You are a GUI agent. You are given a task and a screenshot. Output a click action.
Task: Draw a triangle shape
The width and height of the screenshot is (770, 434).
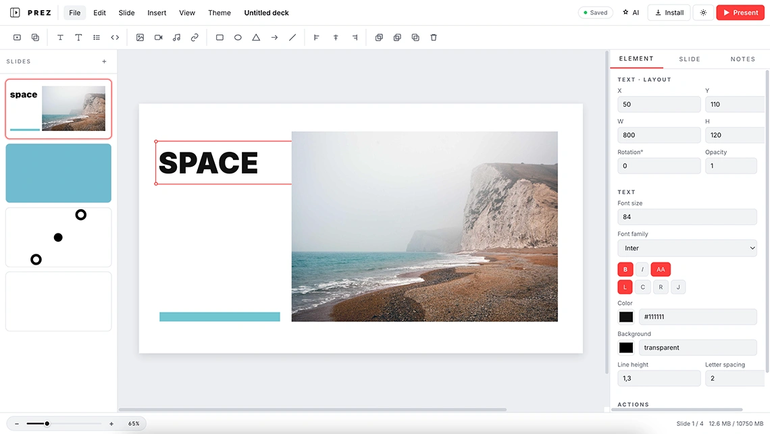[256, 37]
